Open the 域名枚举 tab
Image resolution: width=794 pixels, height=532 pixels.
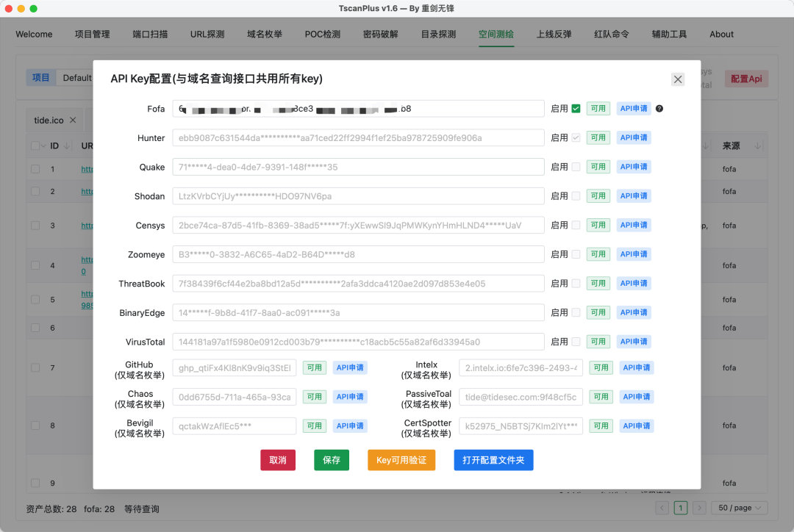(265, 35)
